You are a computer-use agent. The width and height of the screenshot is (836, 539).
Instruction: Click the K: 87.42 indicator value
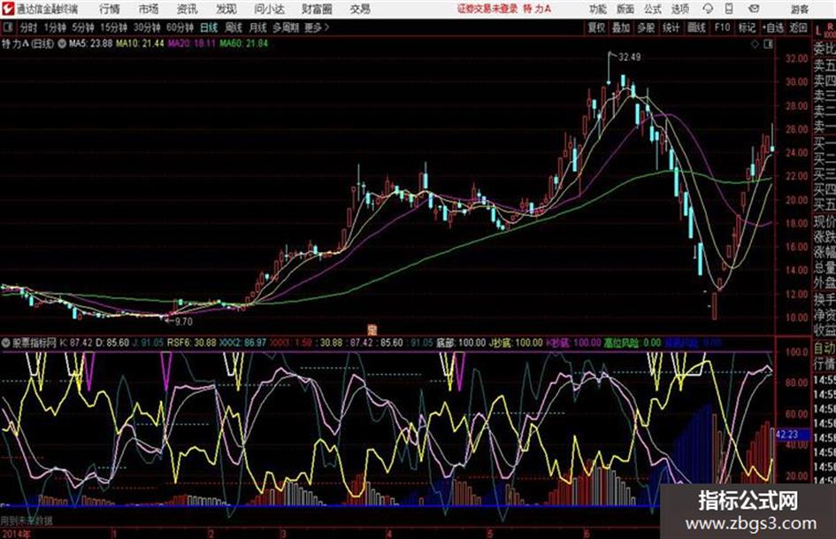pyautogui.click(x=76, y=343)
